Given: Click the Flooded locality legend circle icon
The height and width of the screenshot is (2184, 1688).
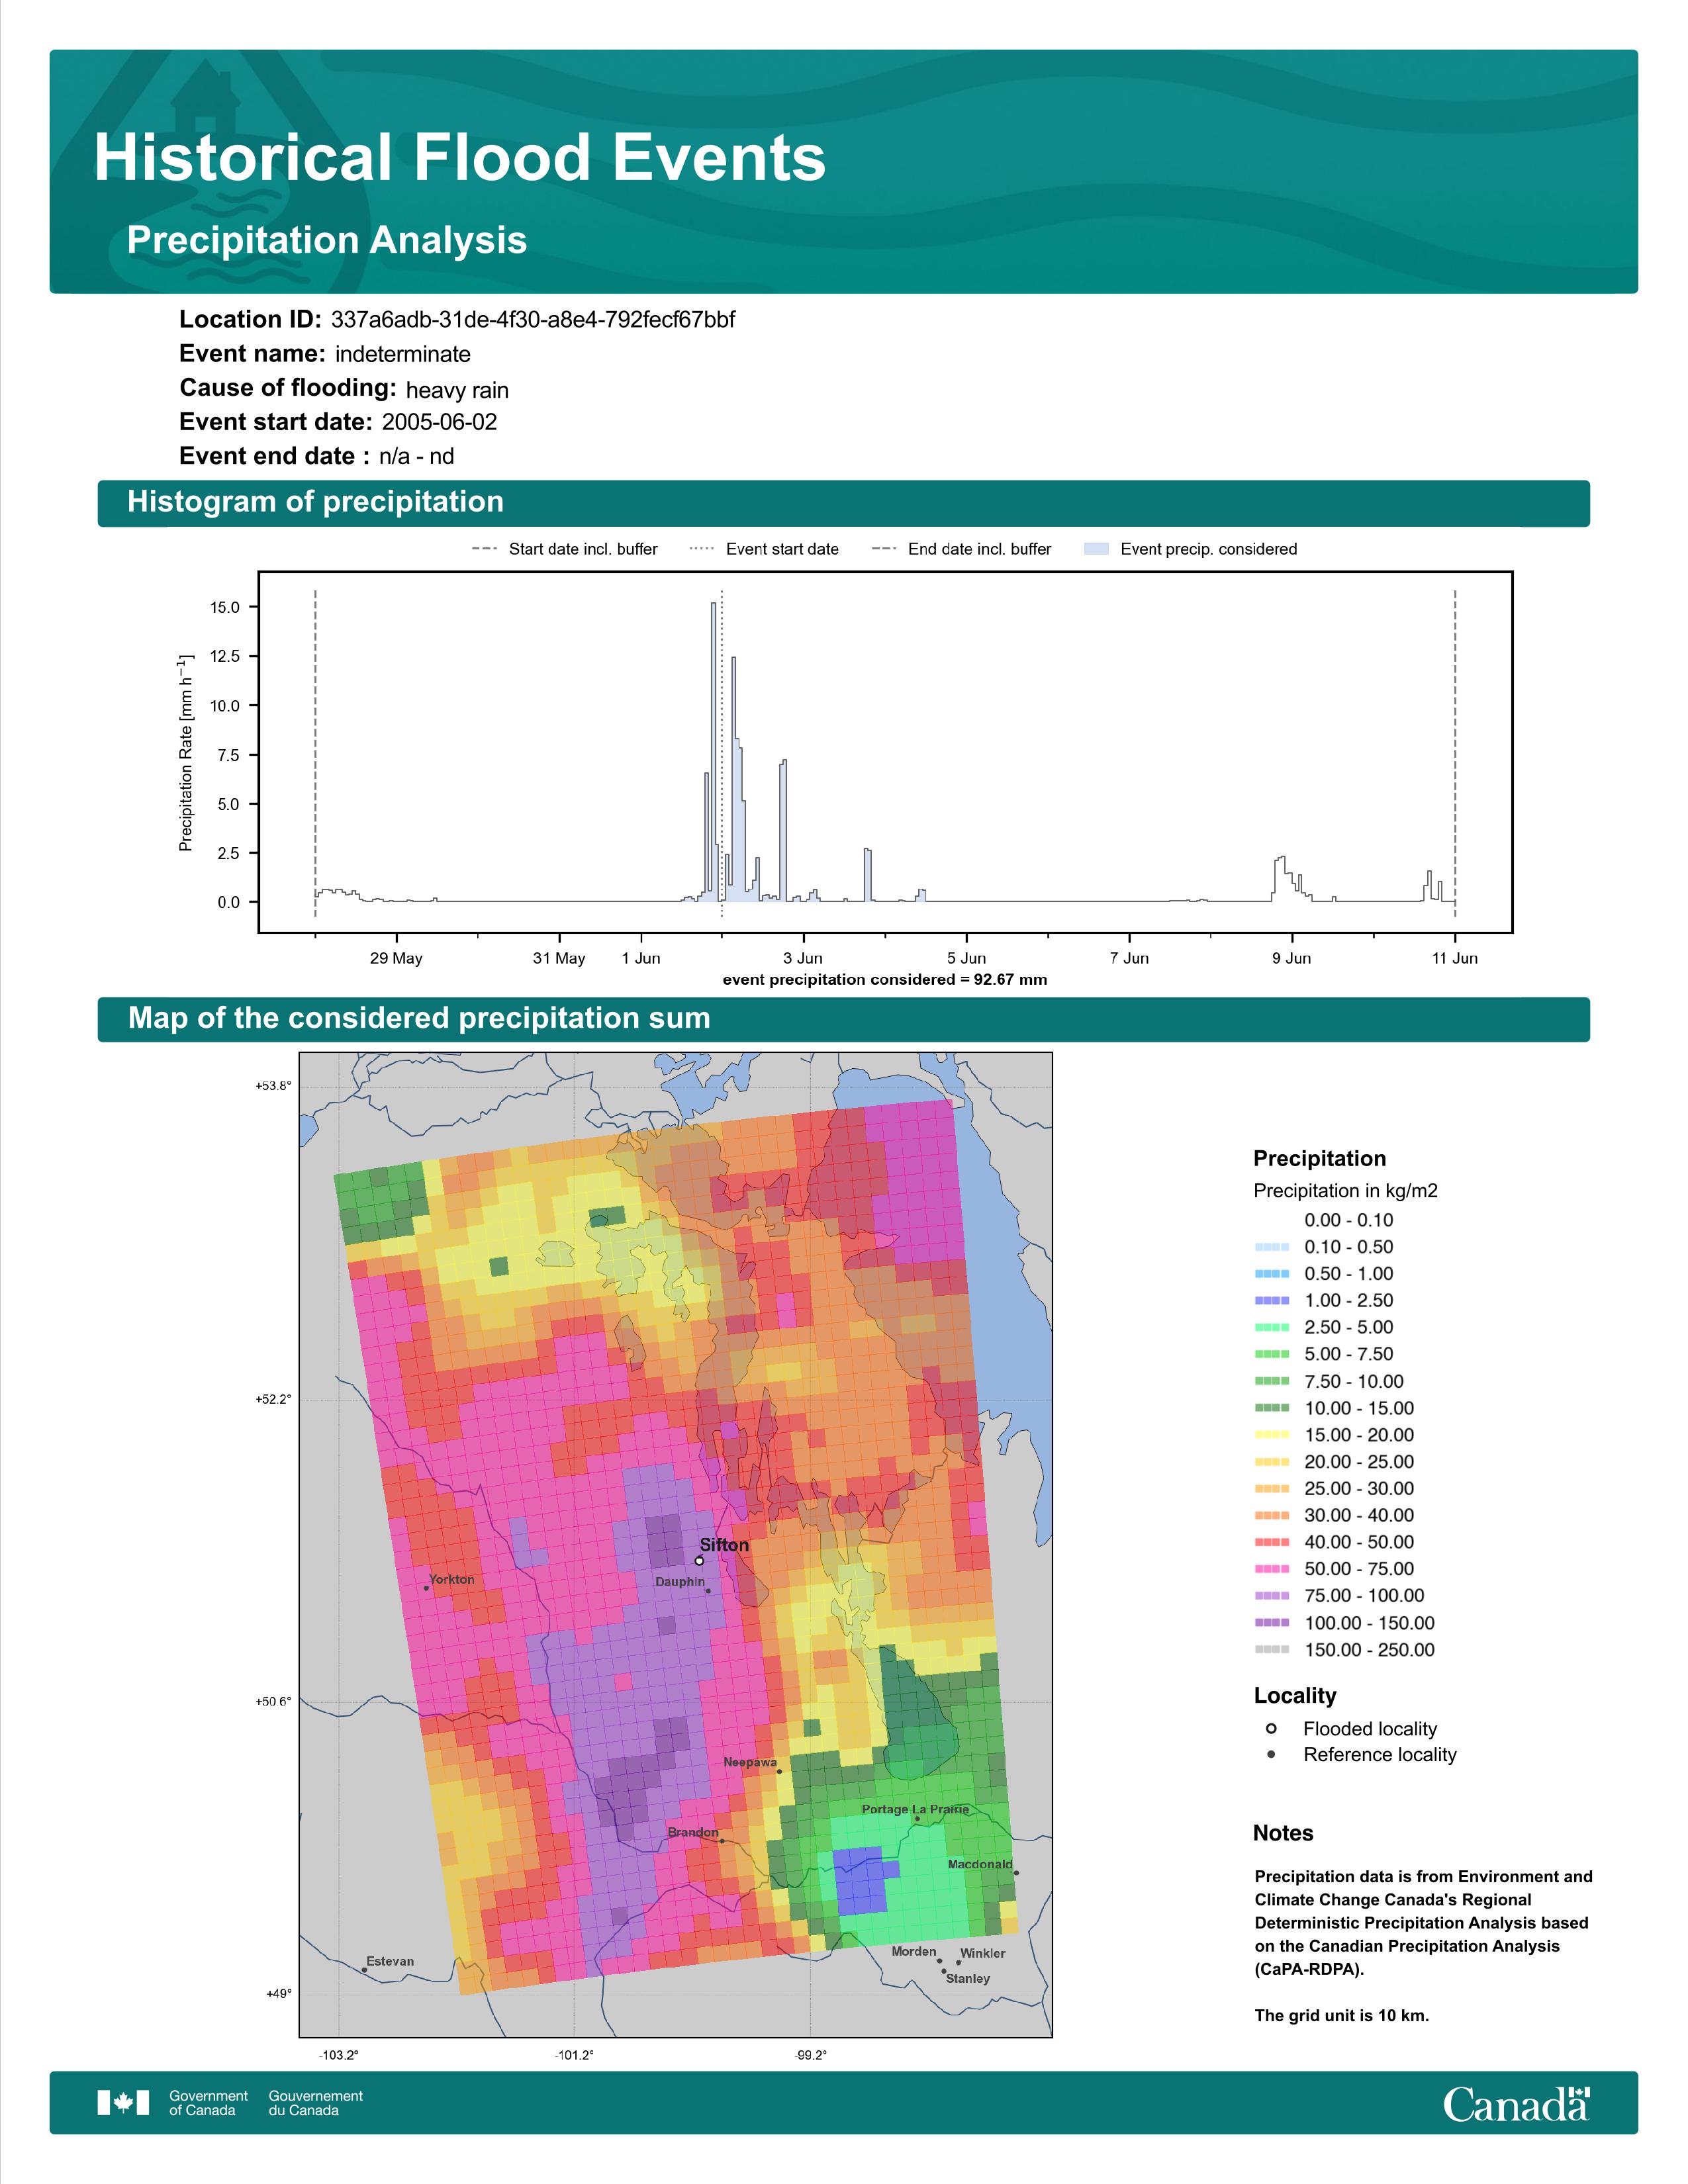Looking at the screenshot, I should click(x=1271, y=1729).
